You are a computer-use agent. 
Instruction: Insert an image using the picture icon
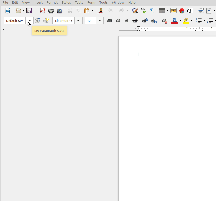pyautogui.click(x=173, y=11)
